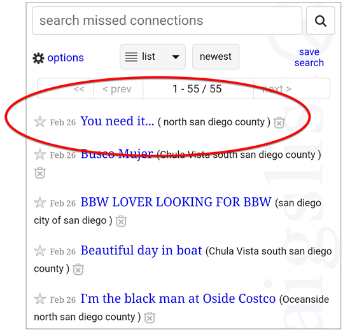Viewport: 350px width, 334px height.
Task: Click the Feb 26 date of You need it...
Action: (x=63, y=123)
